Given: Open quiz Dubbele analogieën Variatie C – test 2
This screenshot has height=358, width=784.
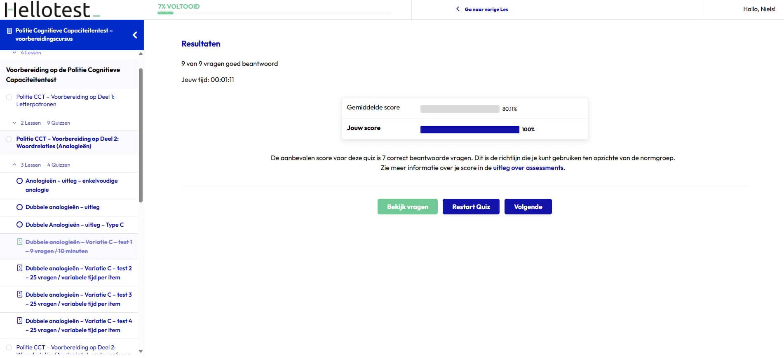Looking at the screenshot, I should [x=79, y=273].
